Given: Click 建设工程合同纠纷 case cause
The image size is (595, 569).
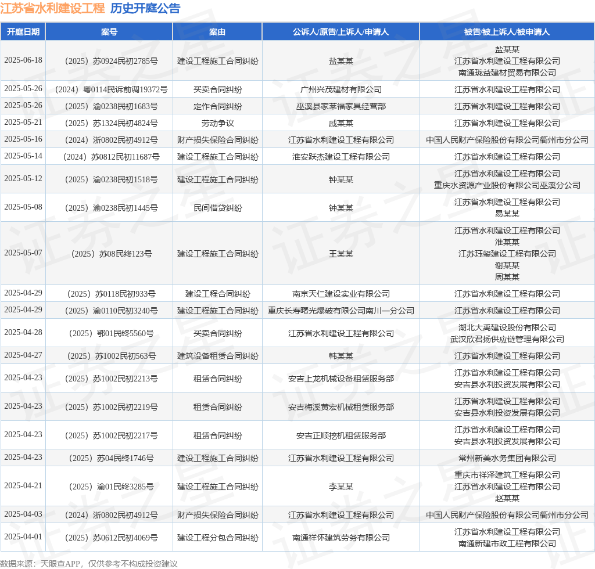Looking at the screenshot, I should (x=217, y=294).
